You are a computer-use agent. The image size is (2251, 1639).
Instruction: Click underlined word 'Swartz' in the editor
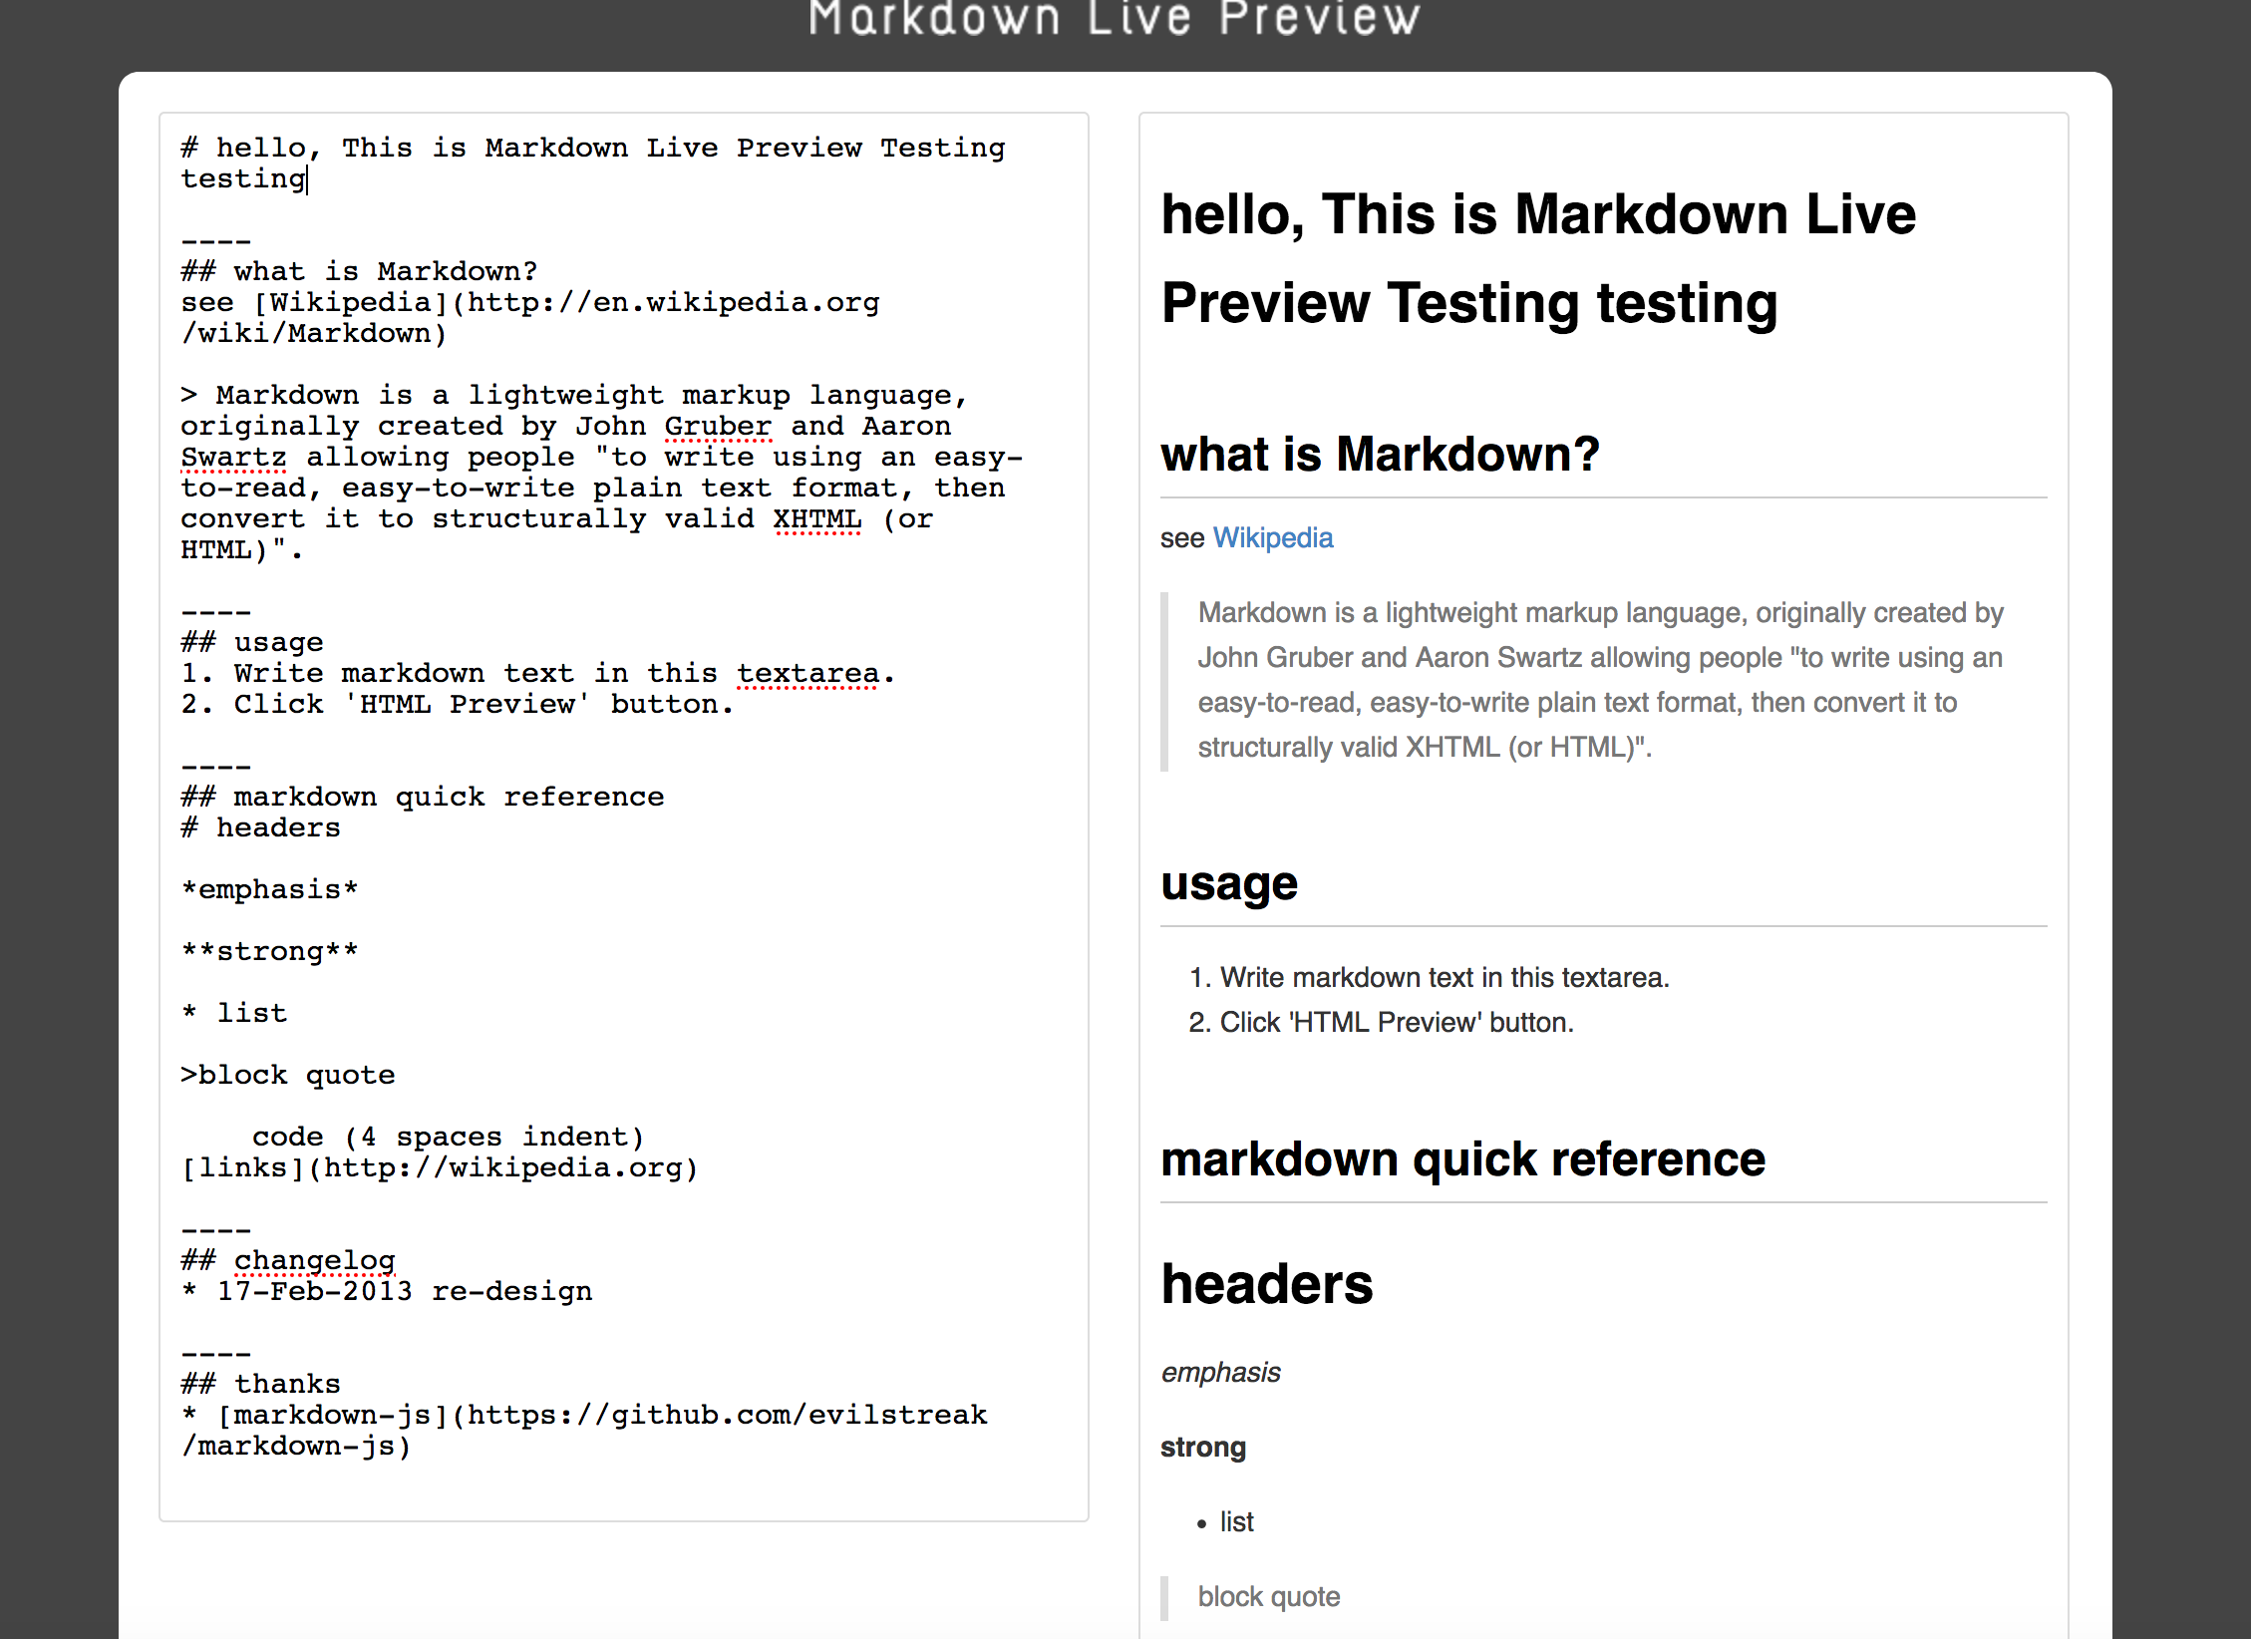pyautogui.click(x=233, y=457)
